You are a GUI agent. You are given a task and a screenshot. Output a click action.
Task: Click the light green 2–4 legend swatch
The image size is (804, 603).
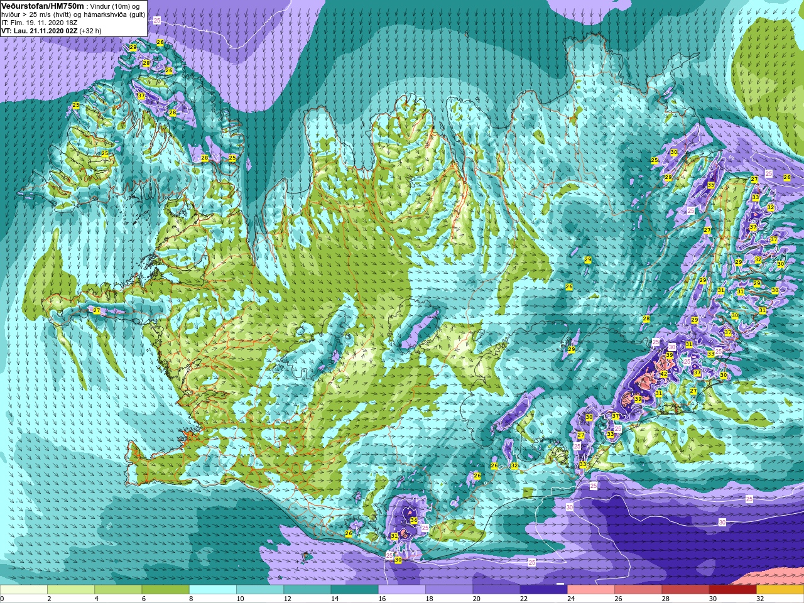(x=71, y=590)
